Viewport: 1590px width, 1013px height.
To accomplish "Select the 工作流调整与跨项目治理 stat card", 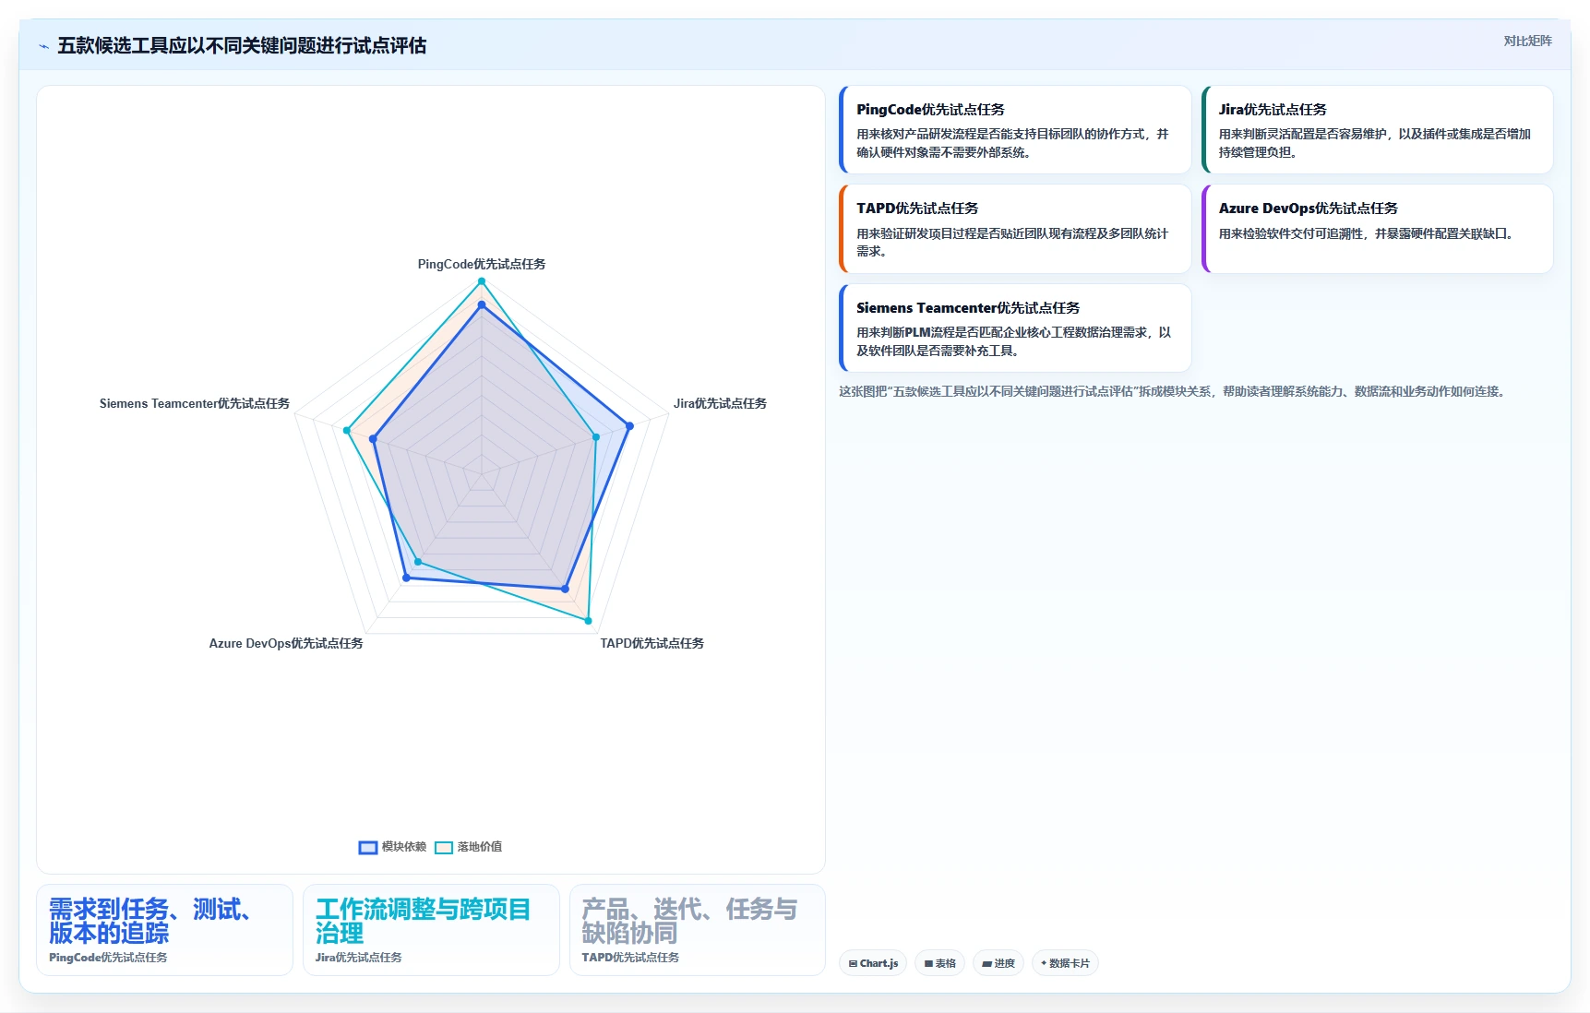I will [x=431, y=930].
